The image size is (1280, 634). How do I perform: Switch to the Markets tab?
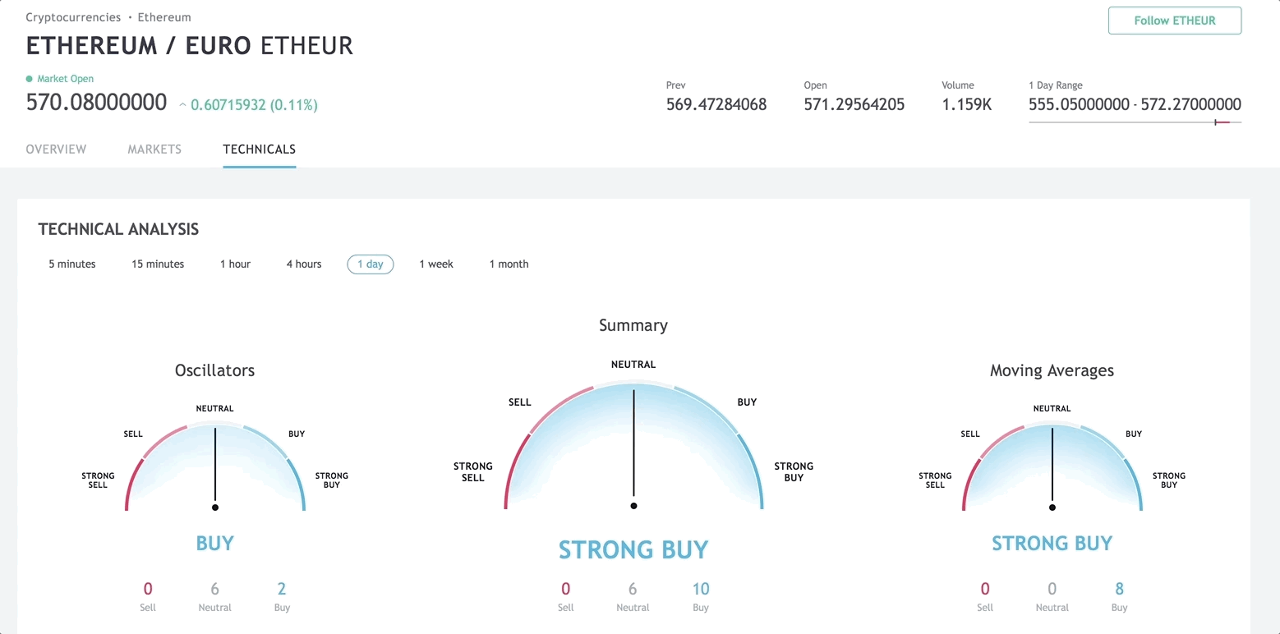[154, 149]
